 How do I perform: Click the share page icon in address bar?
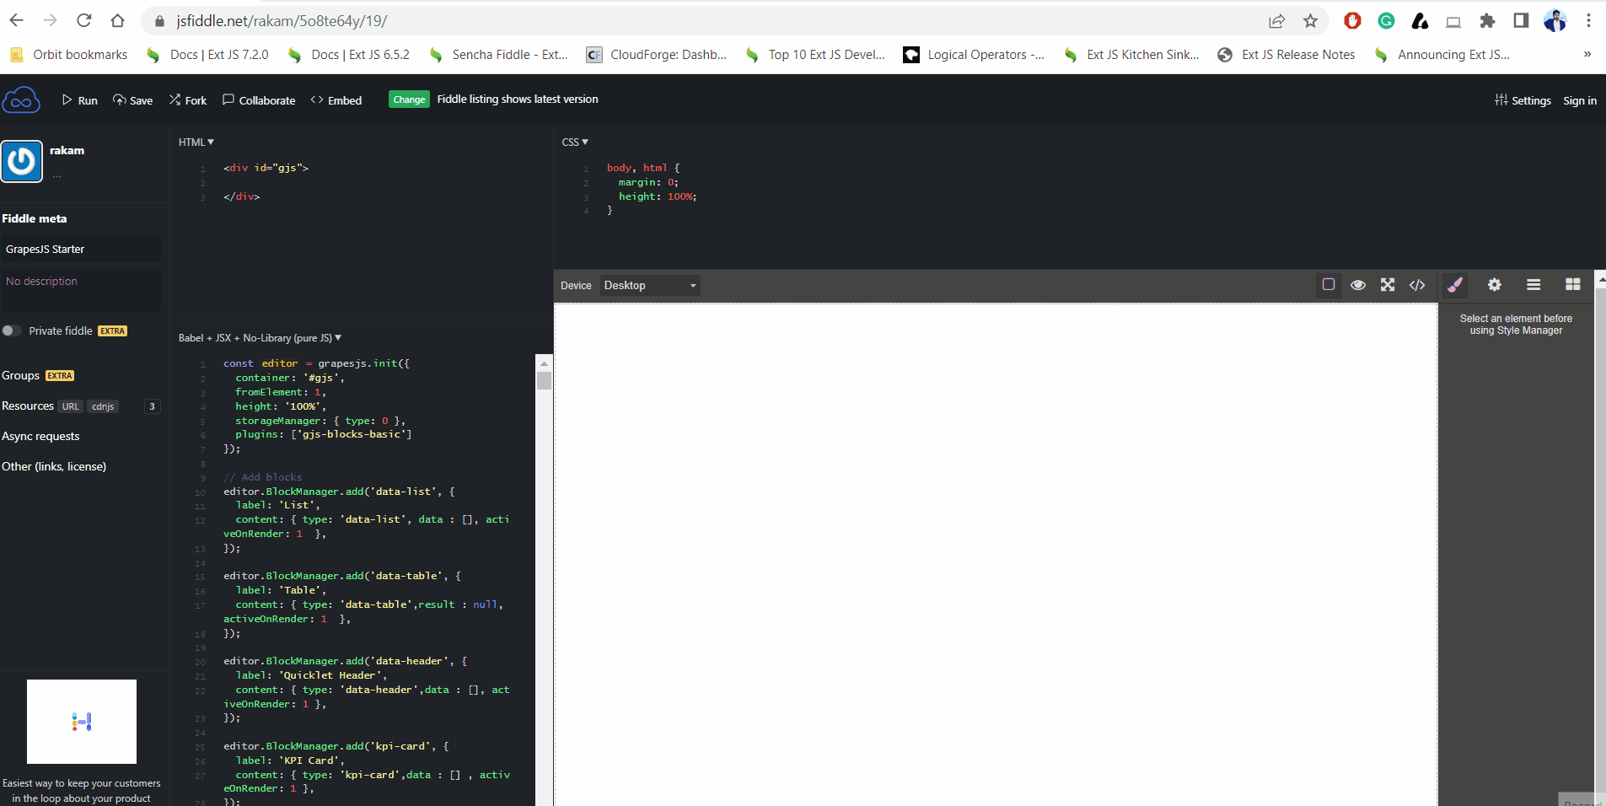1277,21
